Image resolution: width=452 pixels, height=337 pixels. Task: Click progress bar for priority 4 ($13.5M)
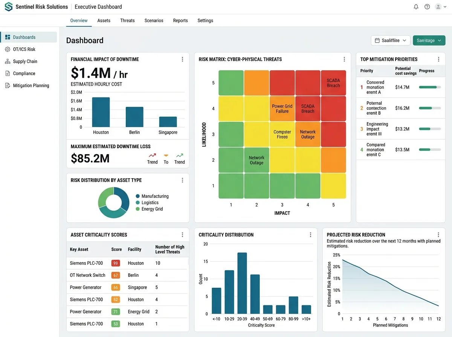(430, 149)
